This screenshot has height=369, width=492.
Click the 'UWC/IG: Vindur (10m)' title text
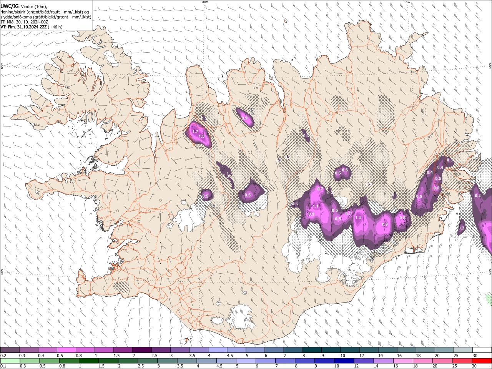pyautogui.click(x=24, y=6)
